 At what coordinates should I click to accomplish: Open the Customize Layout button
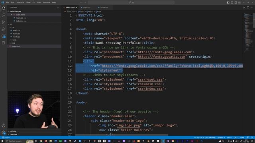click(239, 2)
